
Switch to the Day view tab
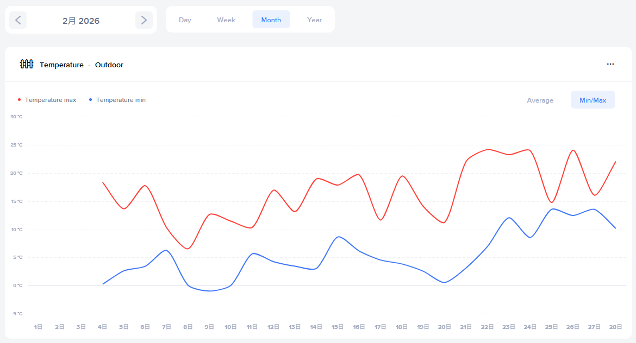[x=185, y=20]
